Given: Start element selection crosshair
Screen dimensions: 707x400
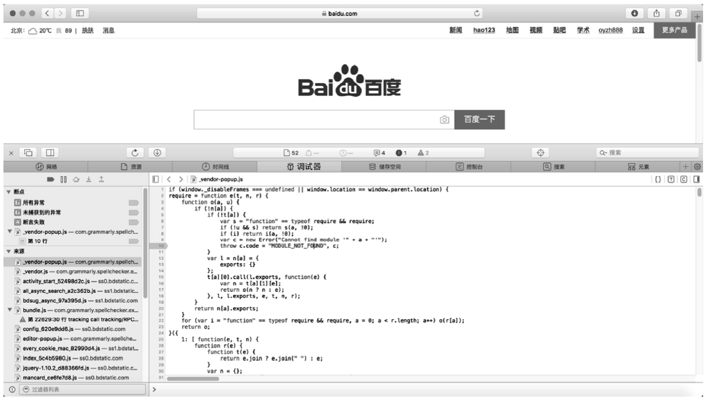Looking at the screenshot, I should click(540, 153).
